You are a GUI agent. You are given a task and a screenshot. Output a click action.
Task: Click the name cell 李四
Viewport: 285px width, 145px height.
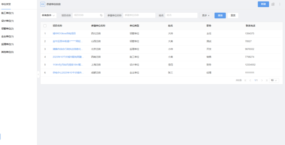point(170,65)
